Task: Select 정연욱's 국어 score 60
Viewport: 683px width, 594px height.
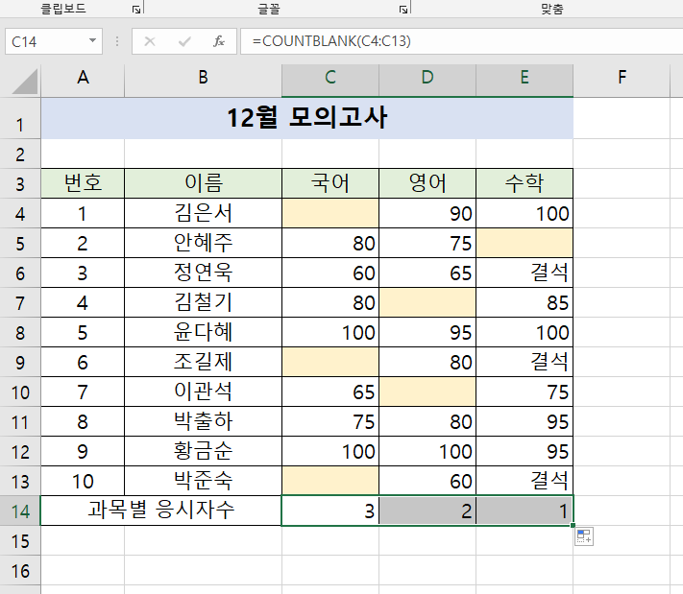Action: point(330,273)
